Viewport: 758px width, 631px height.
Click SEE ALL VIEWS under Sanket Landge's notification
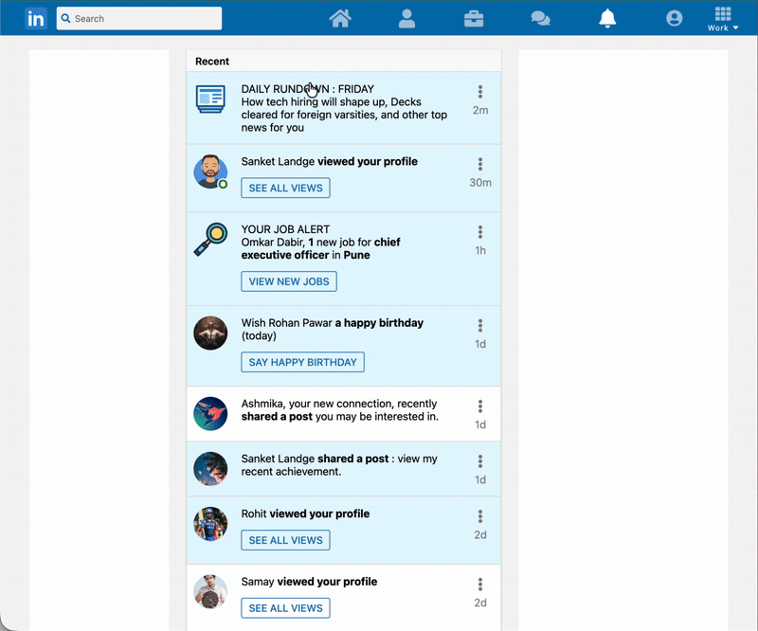[x=285, y=188]
